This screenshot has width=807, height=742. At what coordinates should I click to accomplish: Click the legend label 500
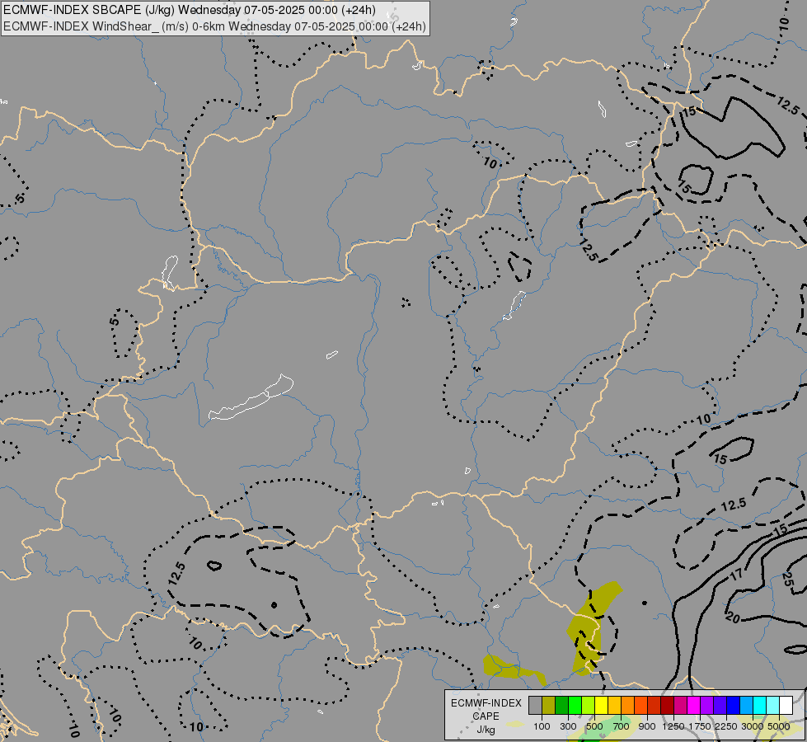tap(594, 726)
